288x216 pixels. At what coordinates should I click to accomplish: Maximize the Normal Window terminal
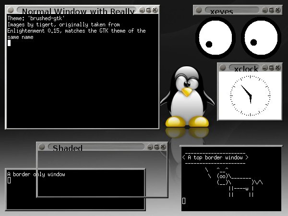point(148,10)
